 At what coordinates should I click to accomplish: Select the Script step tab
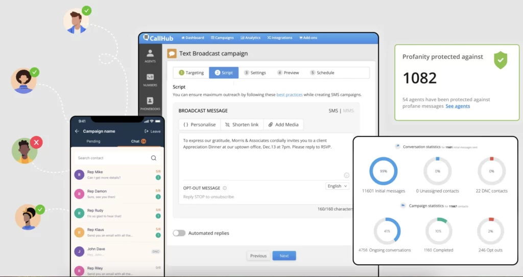pos(224,73)
